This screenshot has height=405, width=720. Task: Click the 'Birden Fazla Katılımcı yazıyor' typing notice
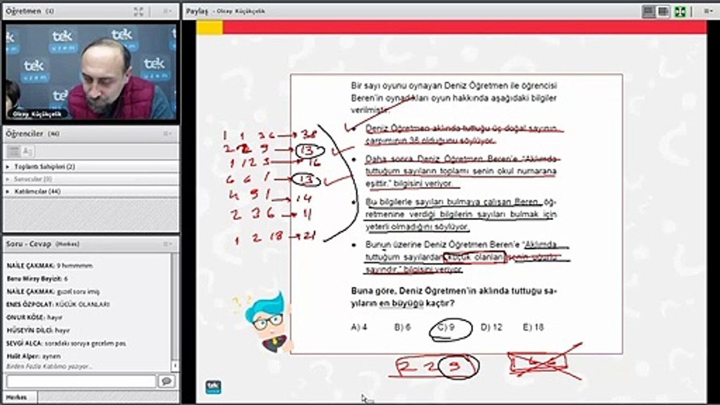[x=49, y=367]
